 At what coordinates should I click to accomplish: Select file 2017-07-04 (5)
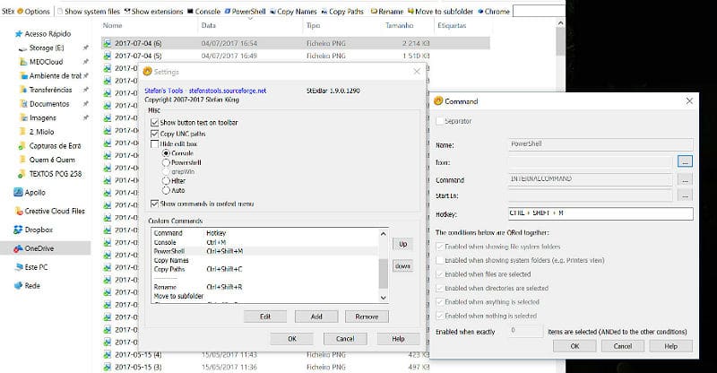click(295, 56)
